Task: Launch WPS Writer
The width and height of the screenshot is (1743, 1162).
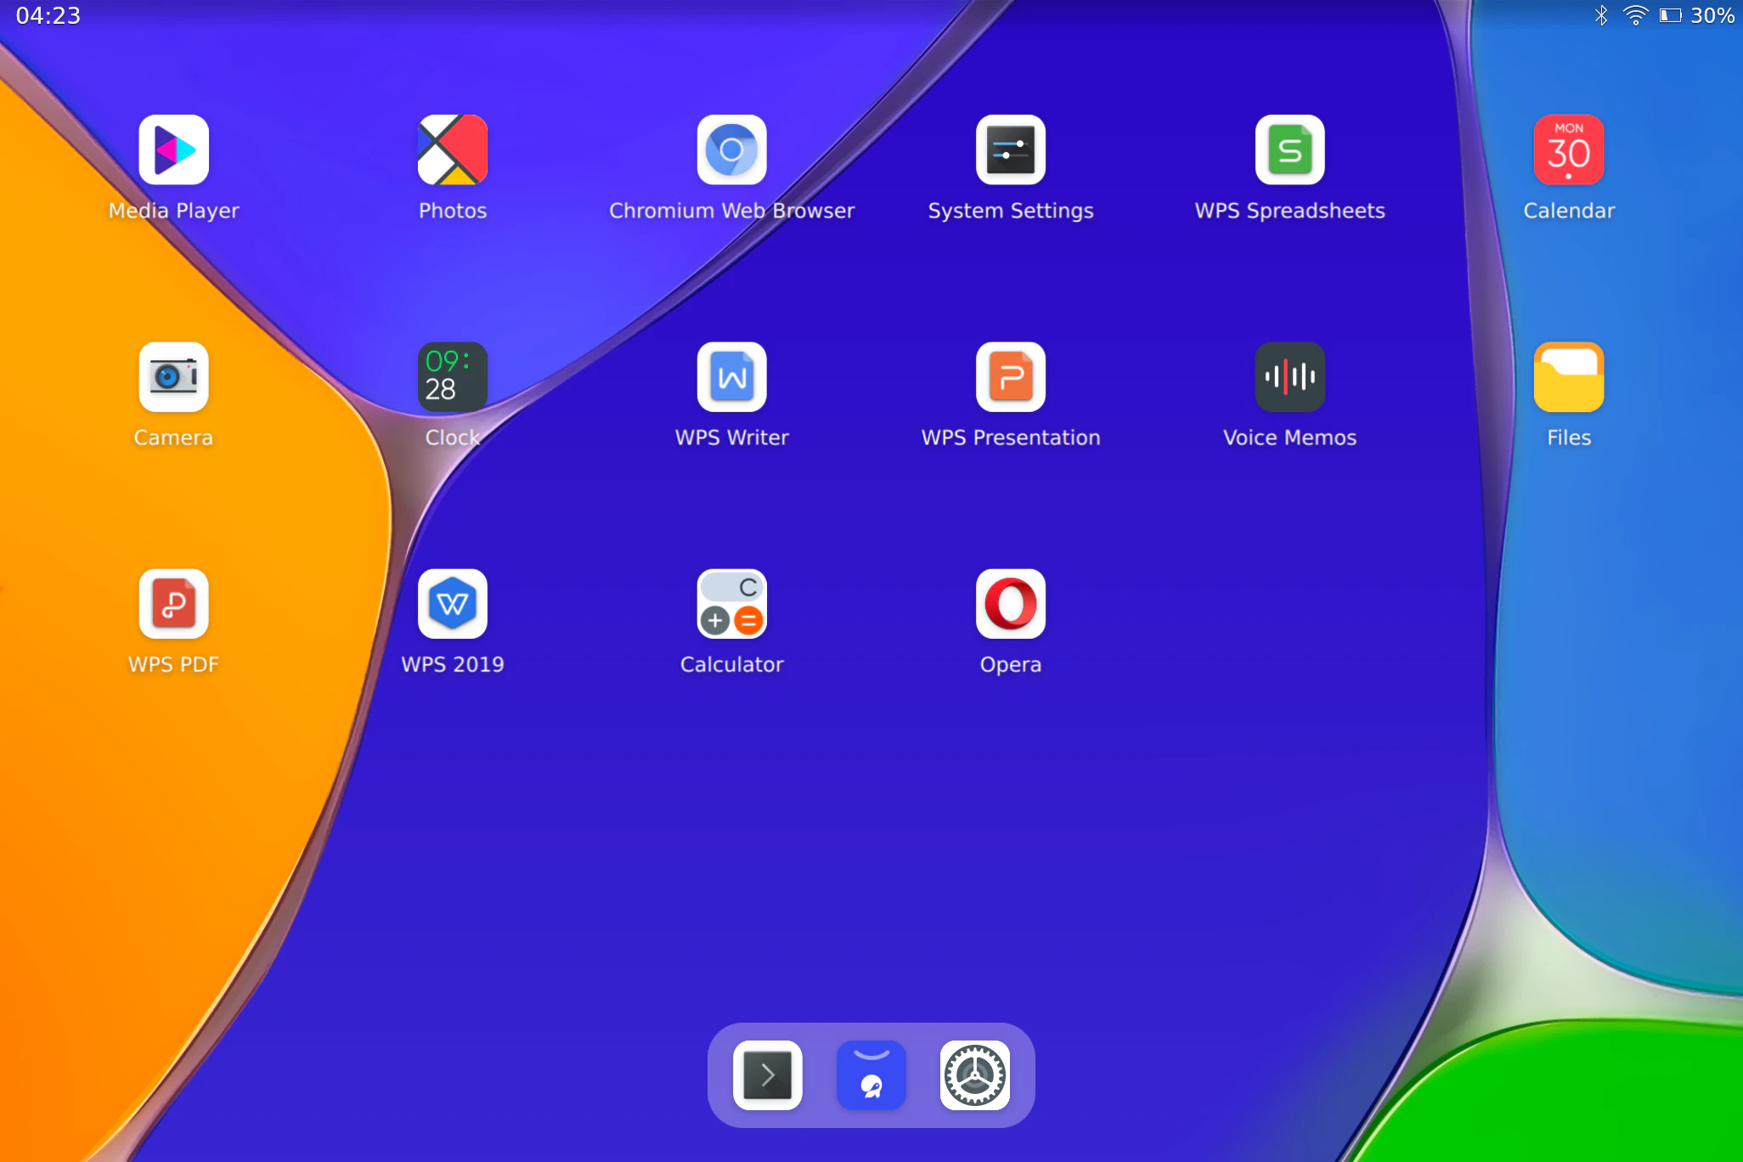Action: pos(731,376)
